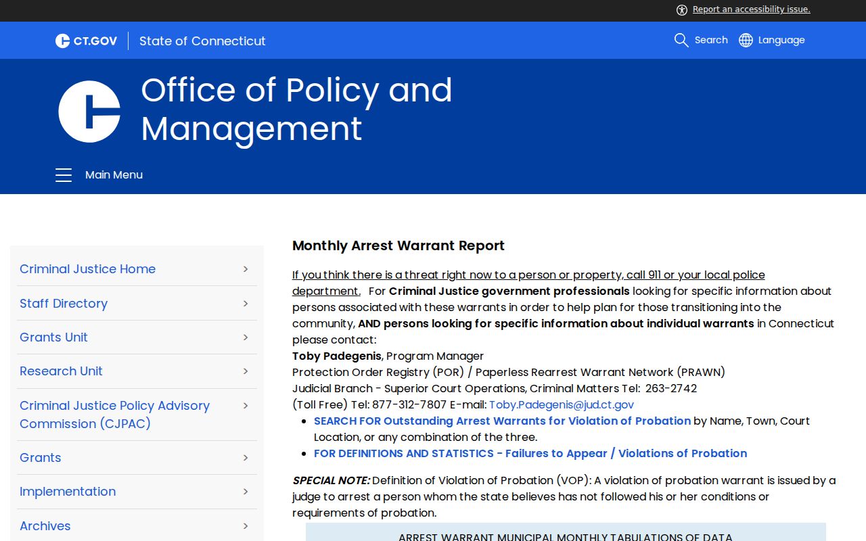
Task: Email Toby.Padegenis@jud.ct.gov link
Action: (x=562, y=405)
